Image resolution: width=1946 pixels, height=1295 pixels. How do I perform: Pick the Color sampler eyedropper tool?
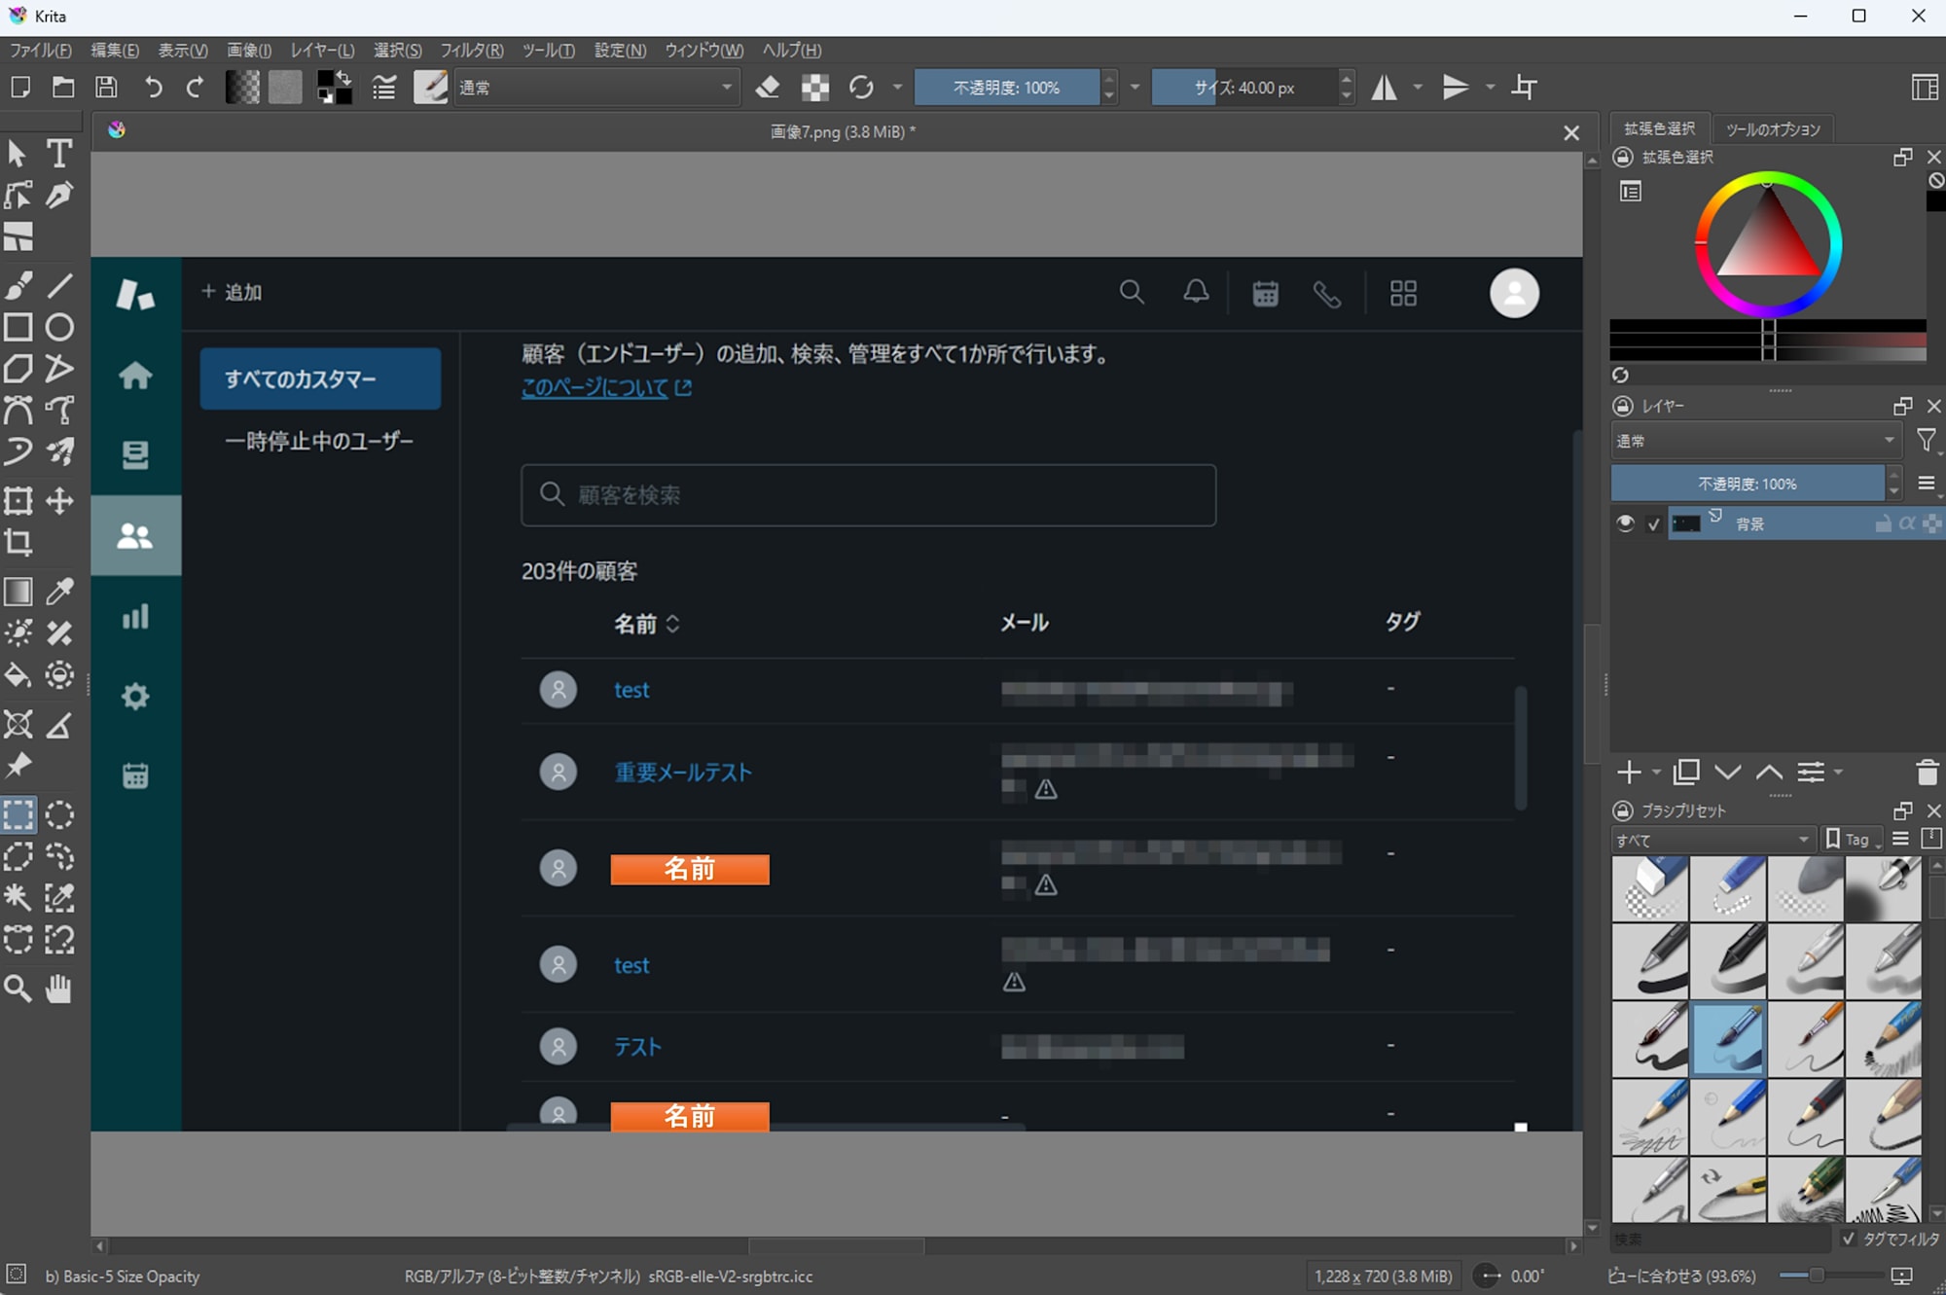tap(59, 591)
